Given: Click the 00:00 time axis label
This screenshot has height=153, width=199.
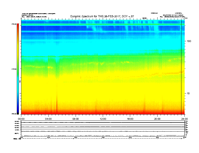Looking at the screenshot, I should [21, 119].
